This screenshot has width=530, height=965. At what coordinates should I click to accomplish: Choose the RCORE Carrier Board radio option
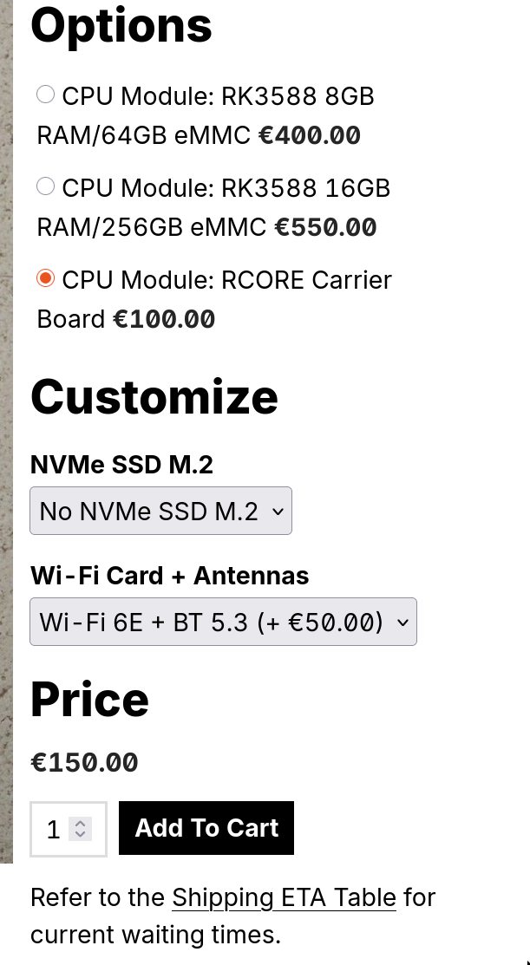(x=45, y=279)
